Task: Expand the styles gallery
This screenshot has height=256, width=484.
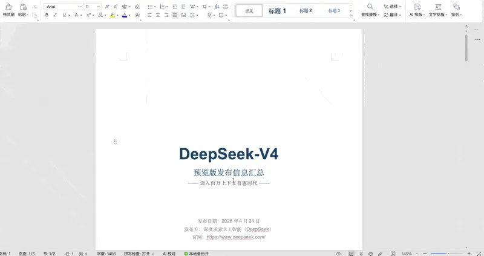Action: pos(351,15)
